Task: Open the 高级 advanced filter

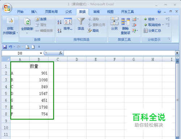Action: pyautogui.click(x=93, y=31)
